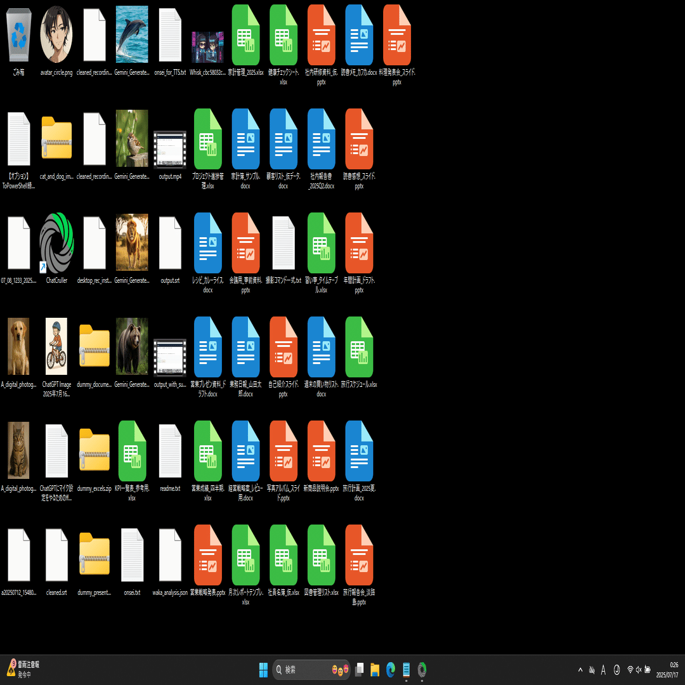685x685 pixels.
Task: Select 撮影コマンド一式.txt file
Action: point(284,243)
